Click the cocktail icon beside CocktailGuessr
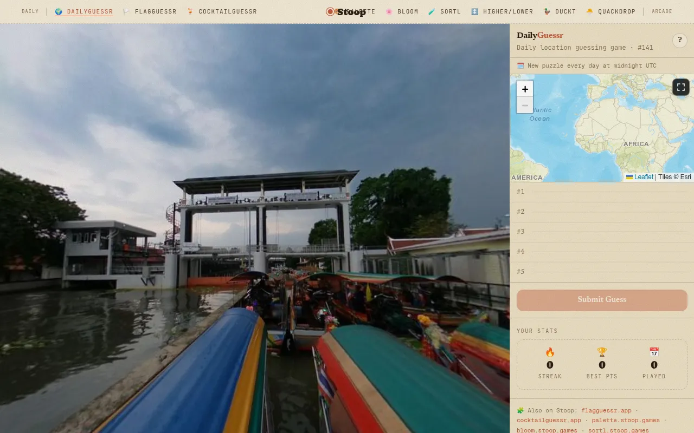Image resolution: width=694 pixels, height=433 pixels. (190, 11)
